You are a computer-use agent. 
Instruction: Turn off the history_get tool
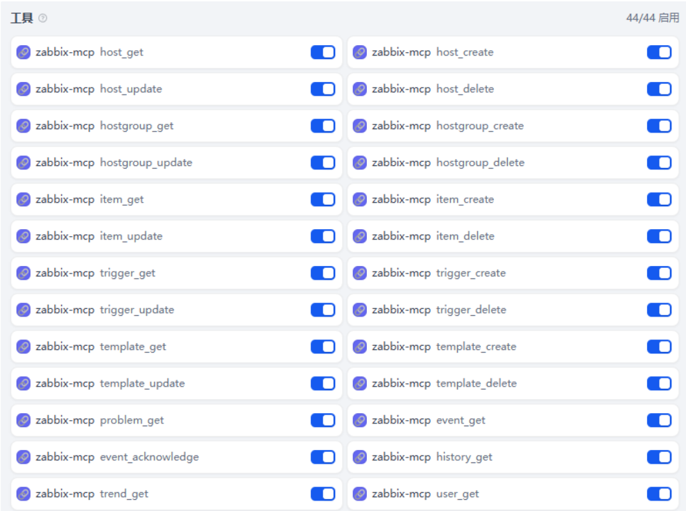tap(660, 457)
